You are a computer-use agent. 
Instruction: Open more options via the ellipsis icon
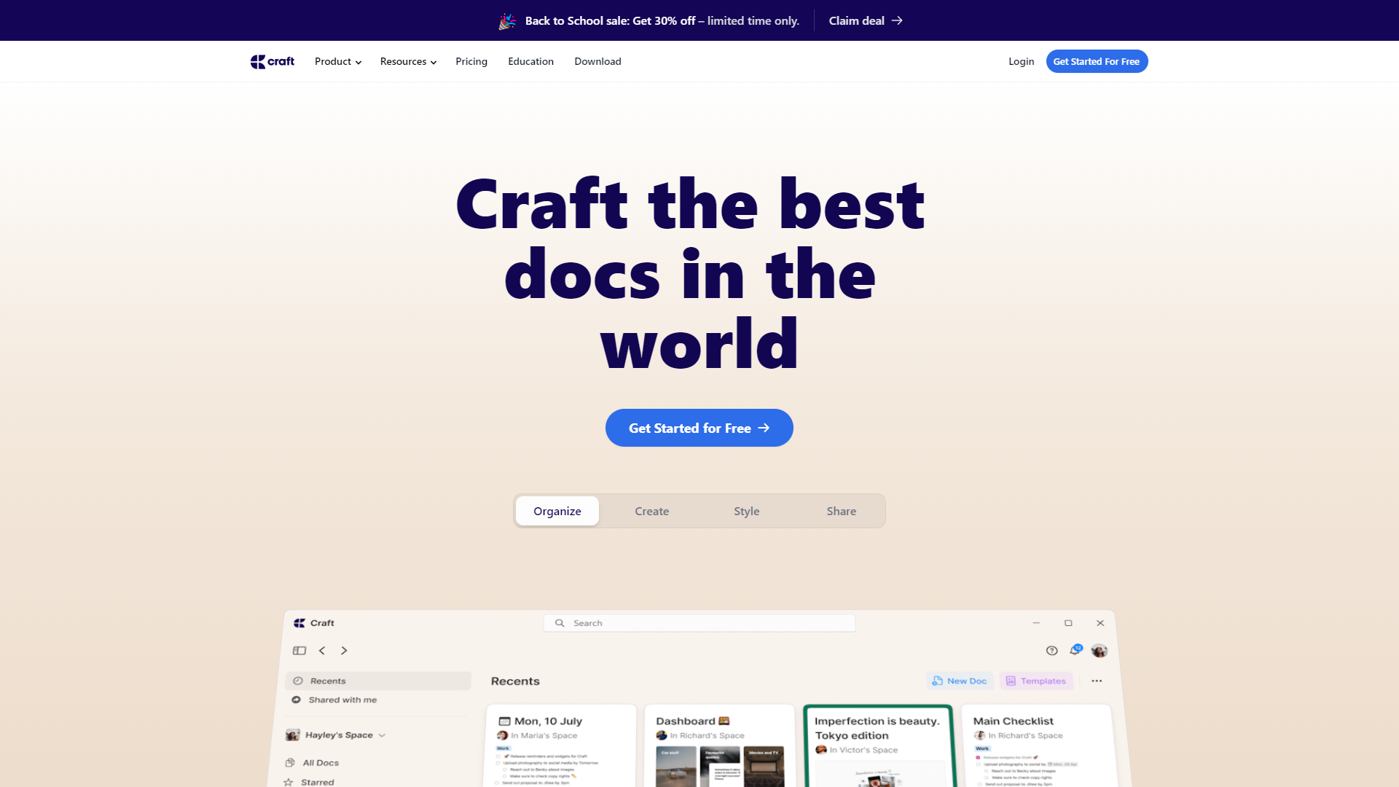(1097, 681)
